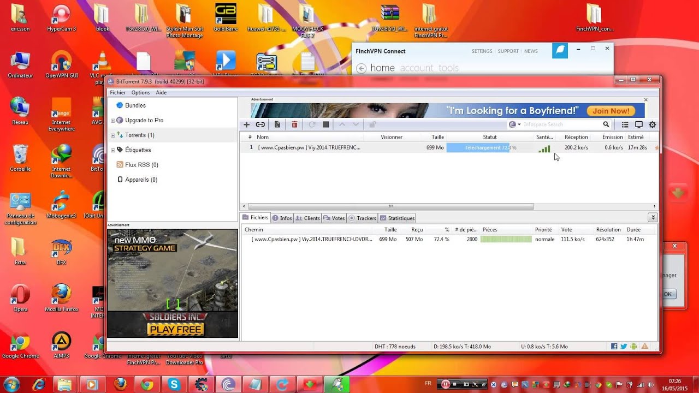This screenshot has height=393, width=699.
Task: Toggle the detailed list view icon
Action: [625, 124]
